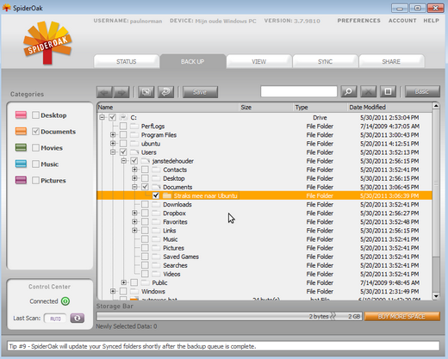Click the Dropbox folder icon
448x359 pixels.
coord(156,214)
